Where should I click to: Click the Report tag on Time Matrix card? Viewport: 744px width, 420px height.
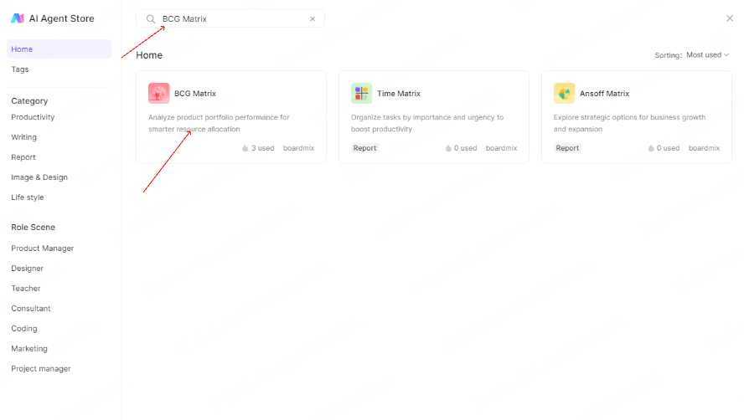pos(364,148)
